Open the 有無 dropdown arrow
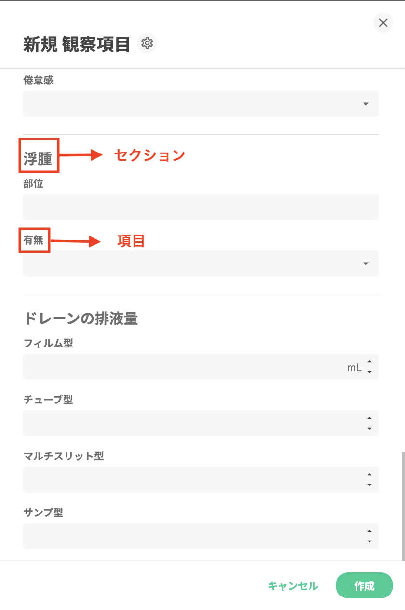The width and height of the screenshot is (405, 610). coord(365,263)
